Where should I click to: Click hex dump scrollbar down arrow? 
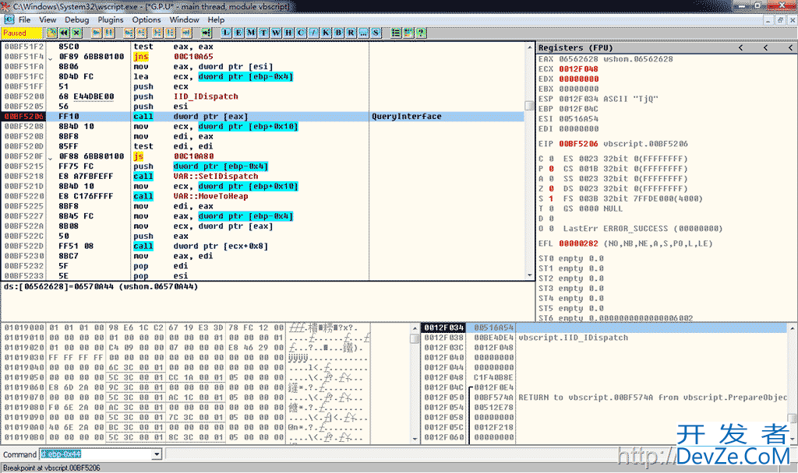[415, 439]
